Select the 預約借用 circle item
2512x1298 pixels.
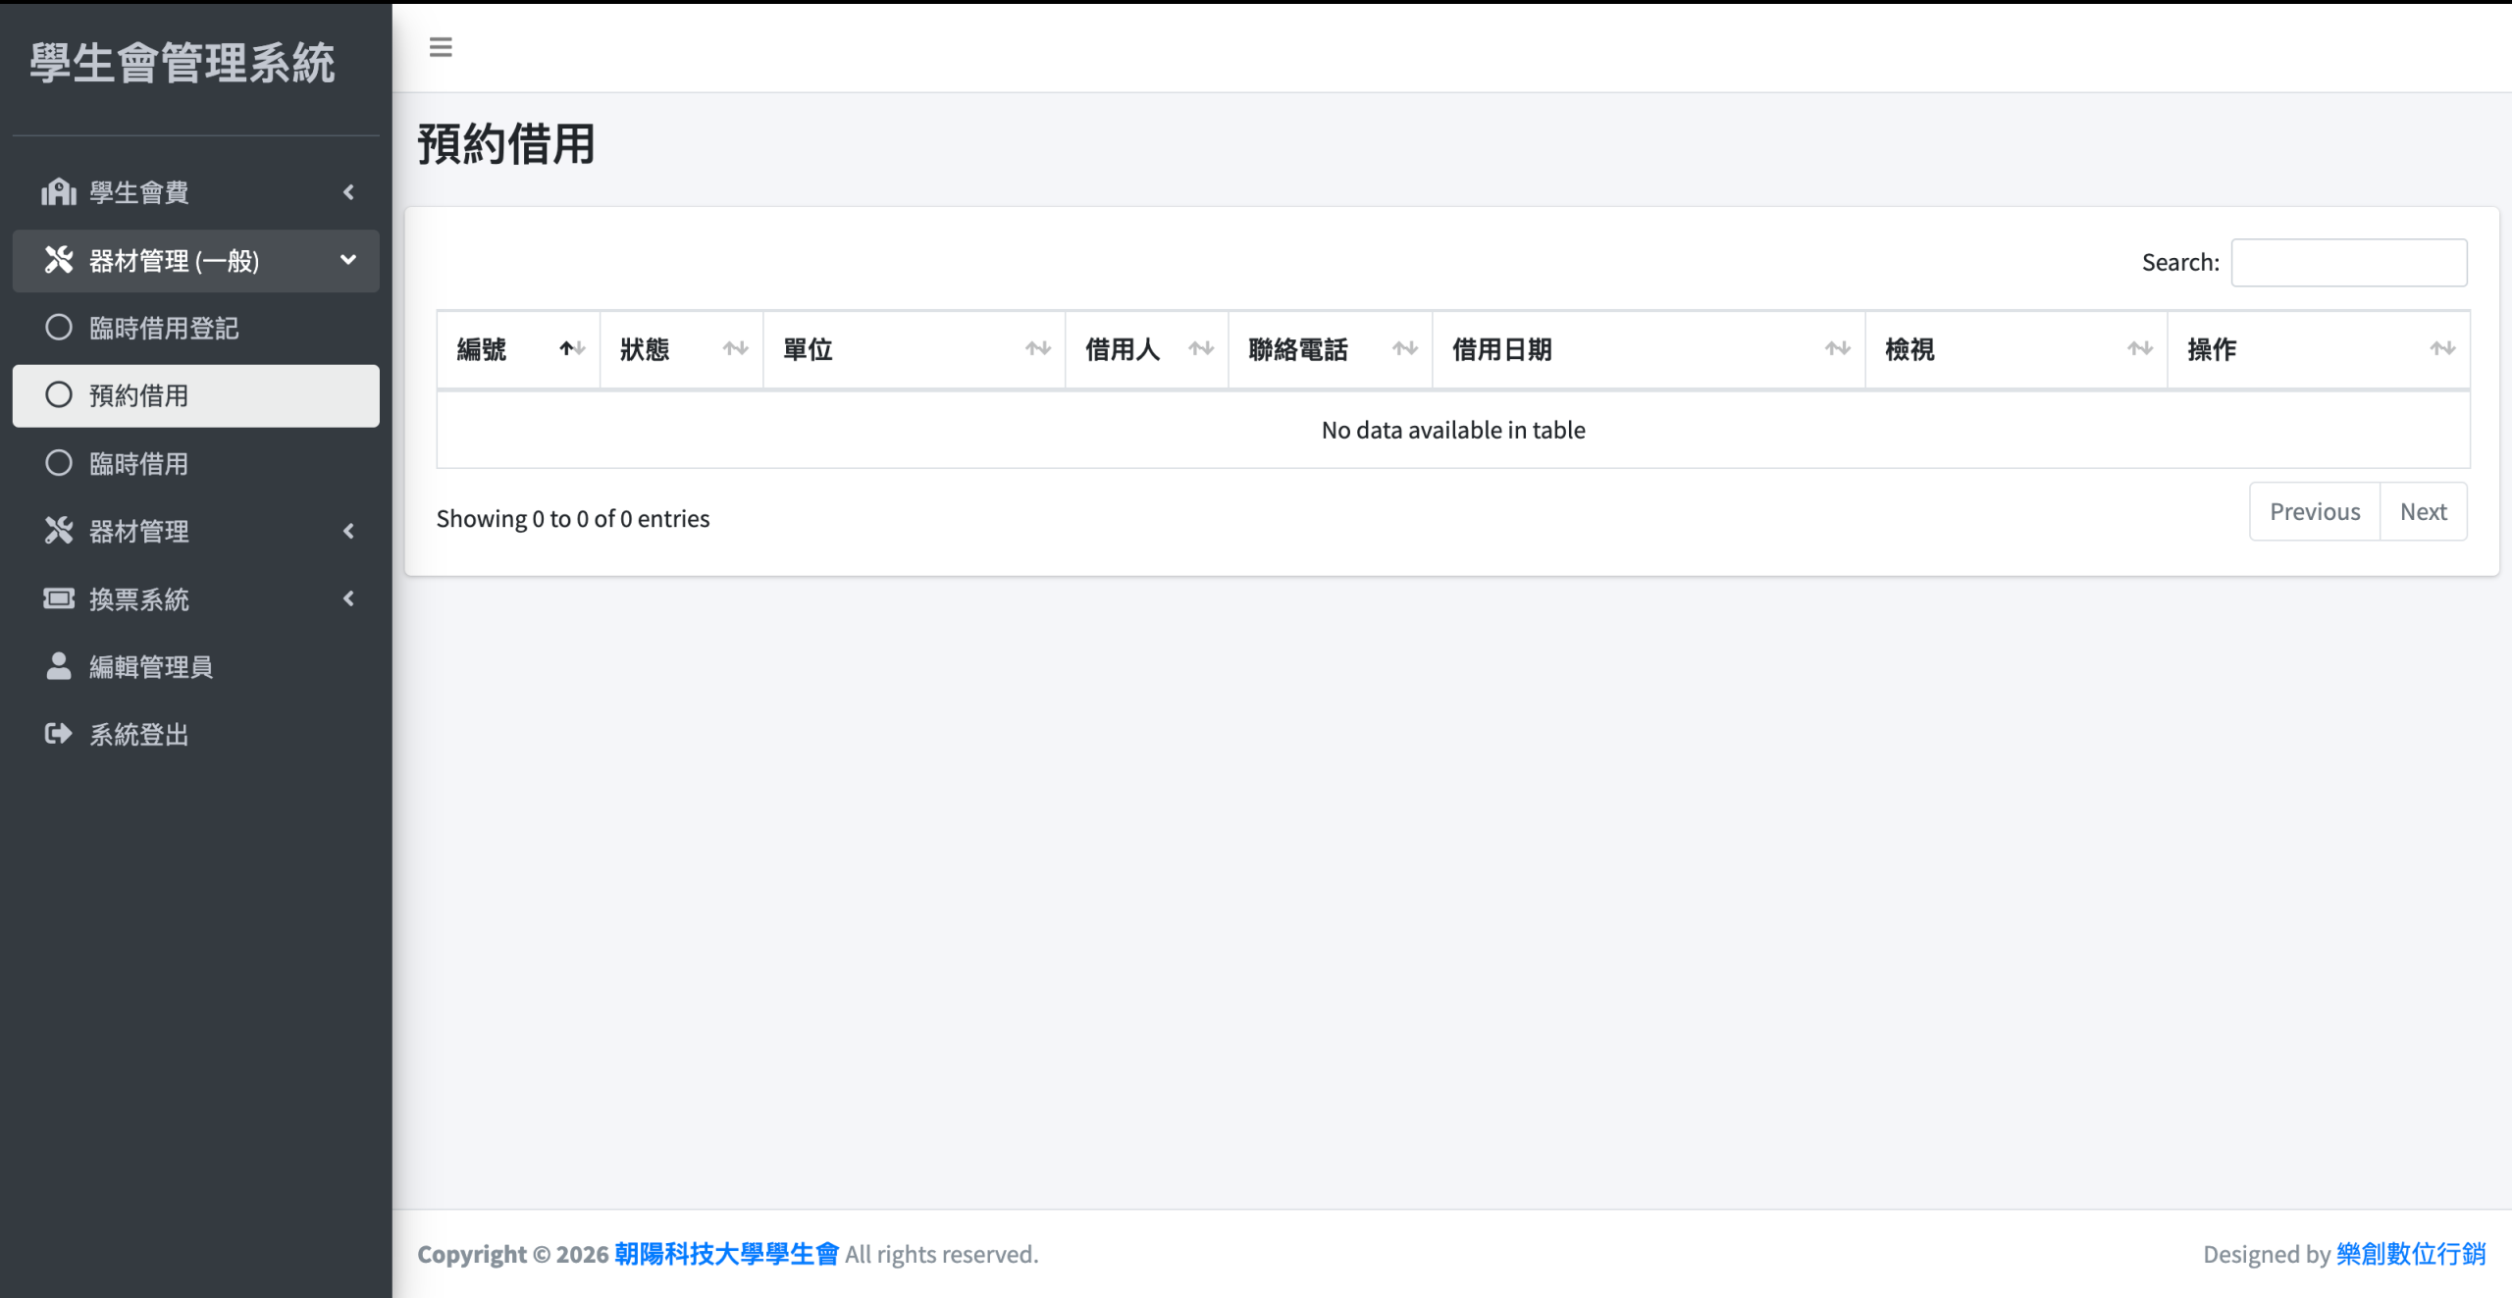tap(59, 395)
